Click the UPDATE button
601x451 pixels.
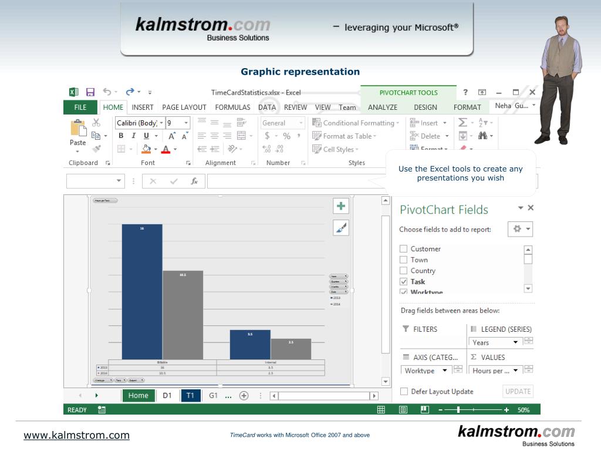click(x=518, y=391)
